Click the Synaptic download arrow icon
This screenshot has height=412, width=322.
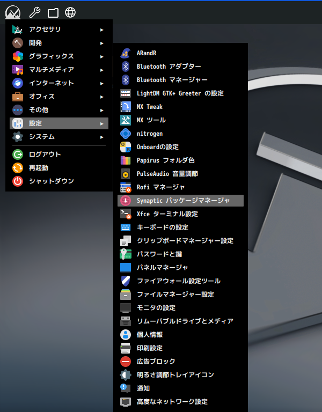tap(126, 201)
